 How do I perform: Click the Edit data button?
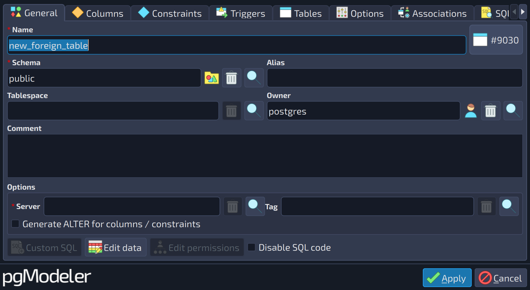116,247
